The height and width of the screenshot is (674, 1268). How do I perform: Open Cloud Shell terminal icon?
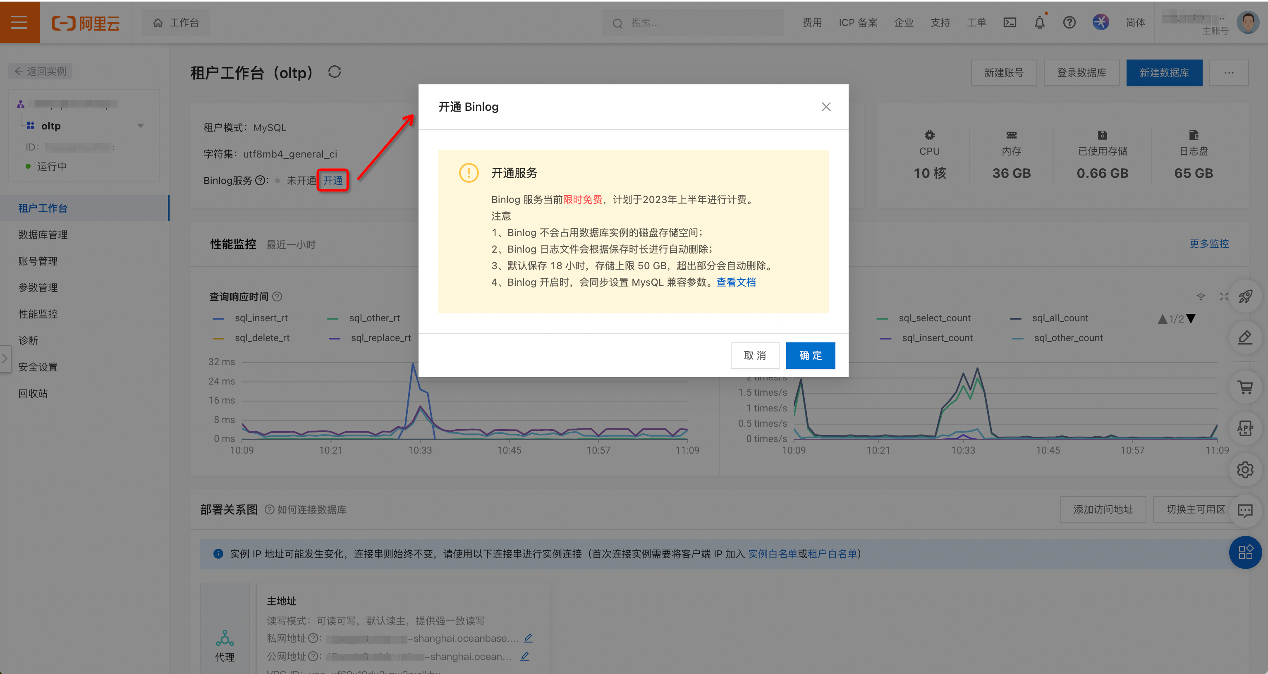coord(1010,23)
